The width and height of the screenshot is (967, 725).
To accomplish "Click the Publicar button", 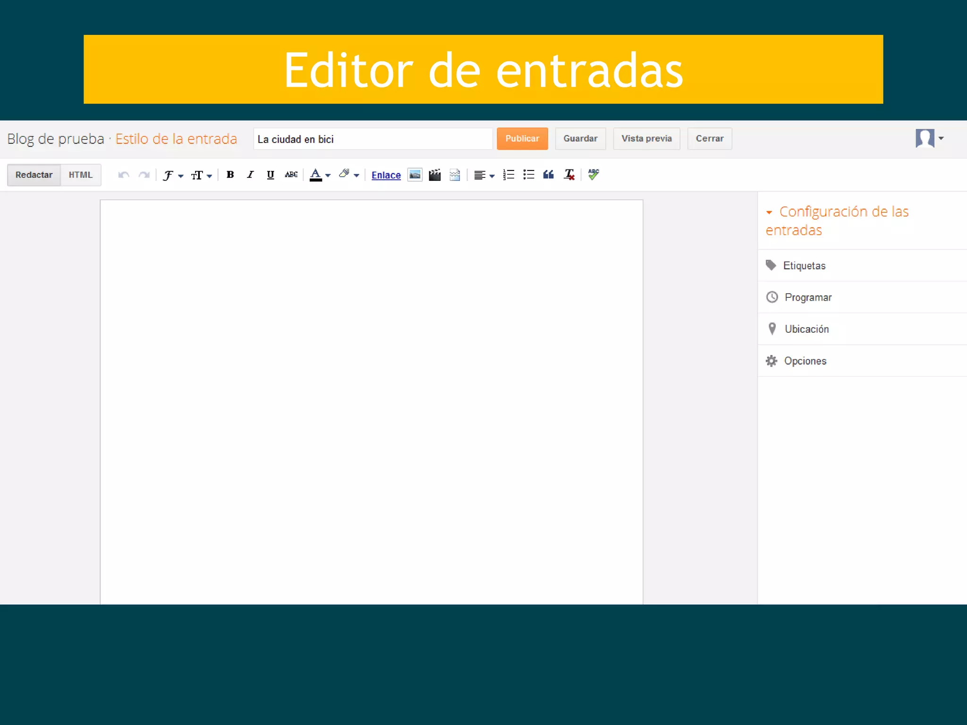I will pos(522,139).
